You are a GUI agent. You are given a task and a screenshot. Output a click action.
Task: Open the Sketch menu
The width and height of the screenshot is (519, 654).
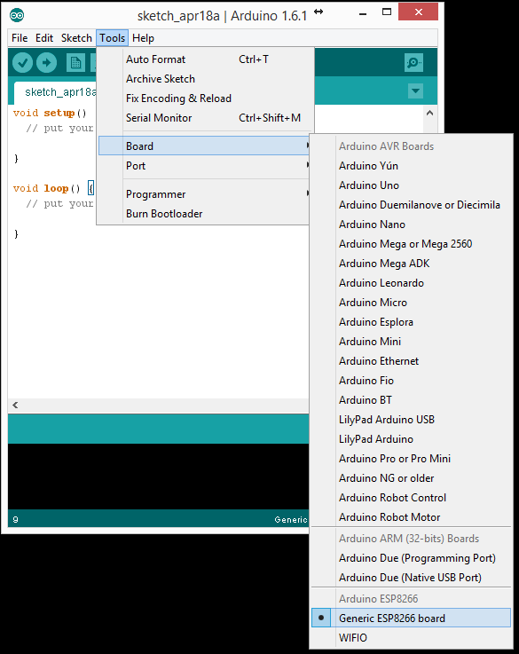76,38
